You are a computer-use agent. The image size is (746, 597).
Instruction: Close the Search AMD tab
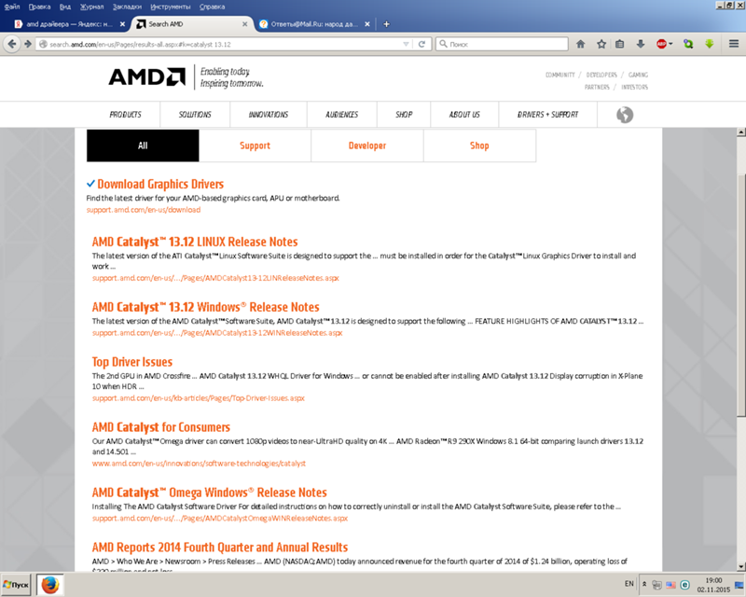coord(244,24)
